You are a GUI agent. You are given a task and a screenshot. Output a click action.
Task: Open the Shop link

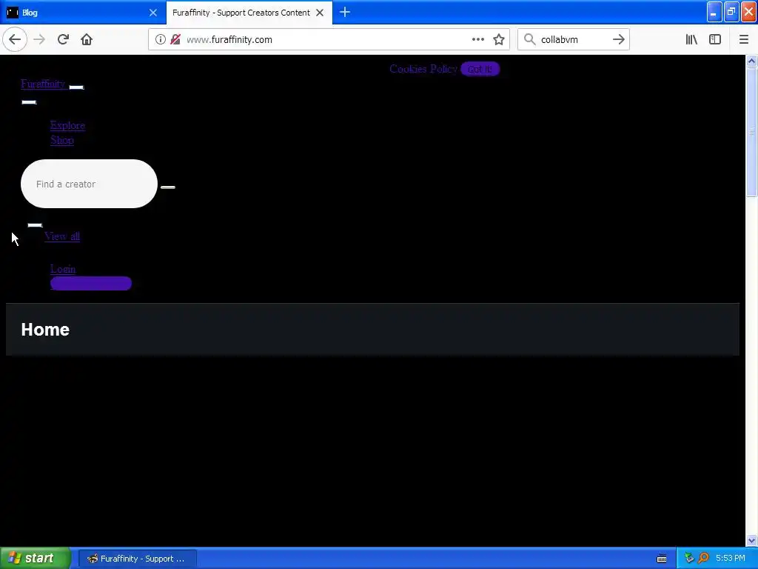[62, 140]
